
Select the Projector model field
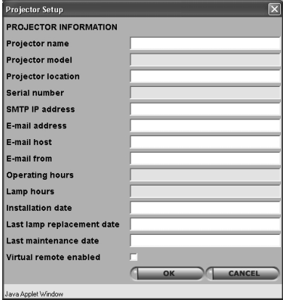click(205, 60)
